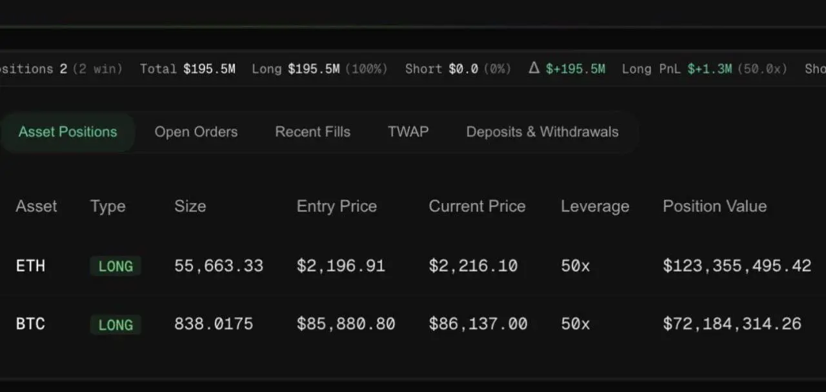
Task: Sort by the Asset column header
Action: [37, 206]
